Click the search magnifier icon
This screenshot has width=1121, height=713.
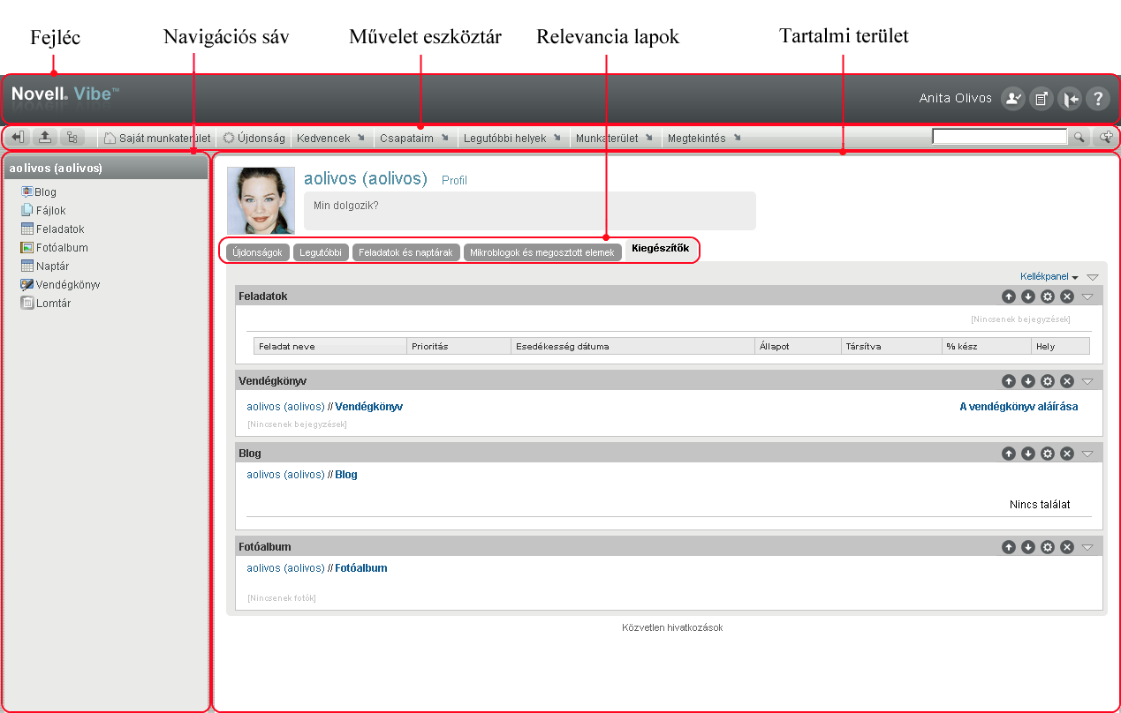1079,138
